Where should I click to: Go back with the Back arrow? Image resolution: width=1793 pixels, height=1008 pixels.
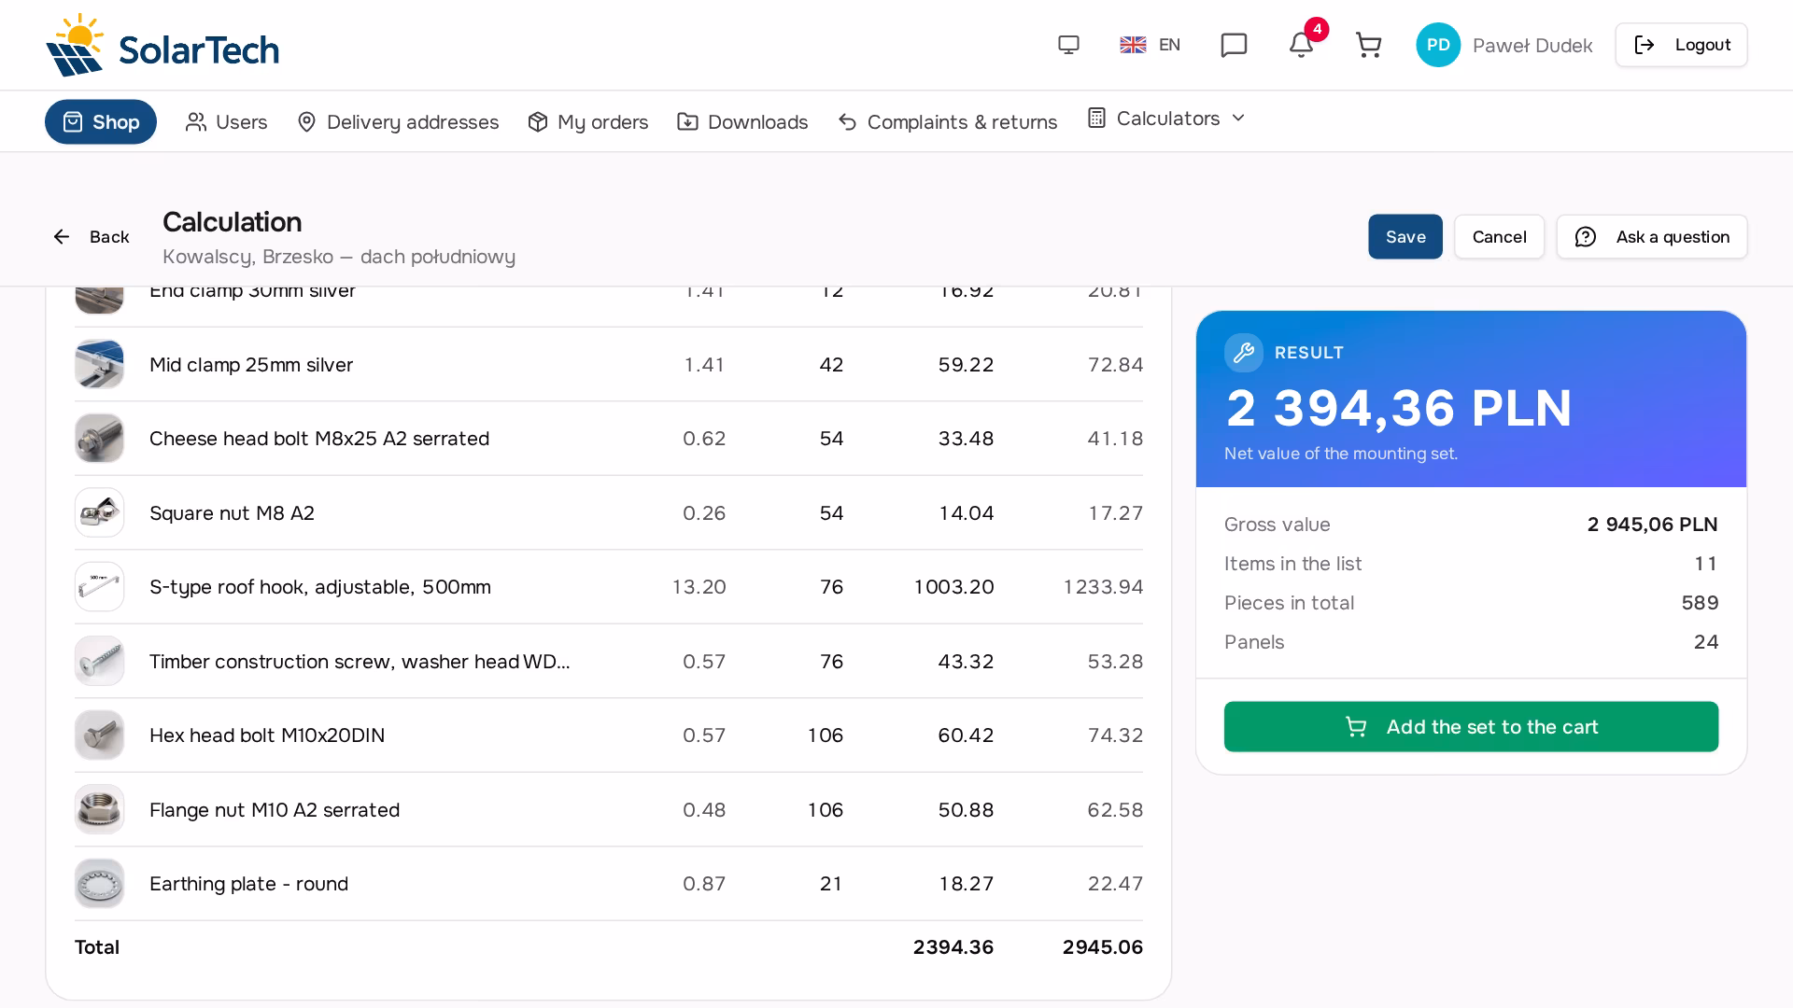pyautogui.click(x=91, y=237)
